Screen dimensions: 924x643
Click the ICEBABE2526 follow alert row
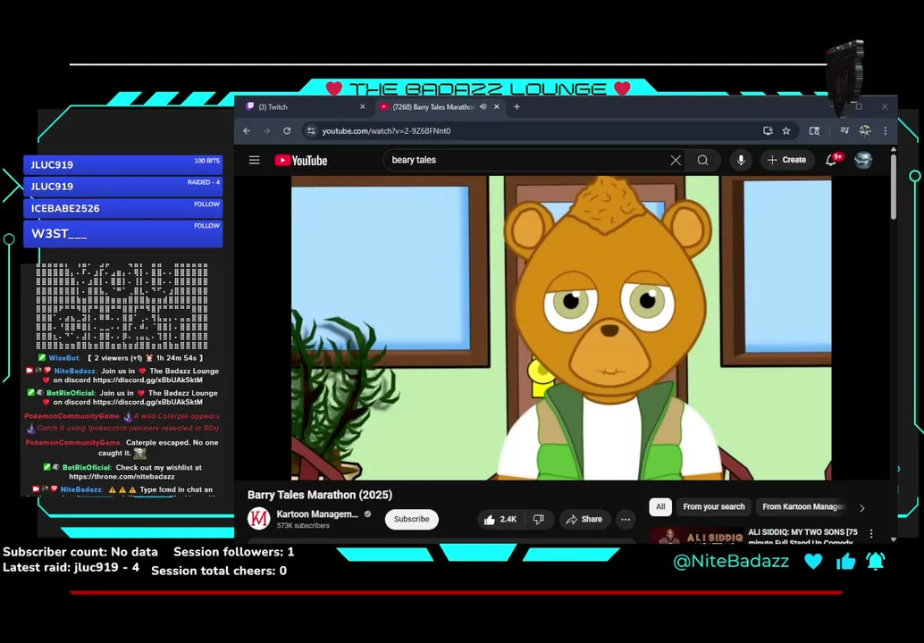click(123, 208)
